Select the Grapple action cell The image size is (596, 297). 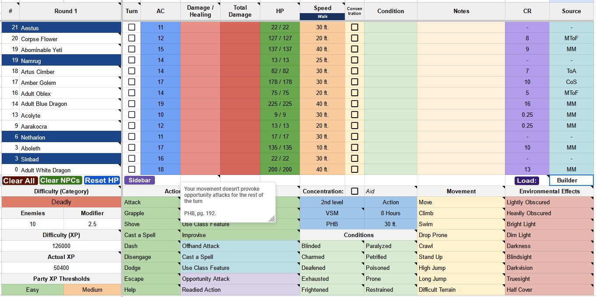151,213
